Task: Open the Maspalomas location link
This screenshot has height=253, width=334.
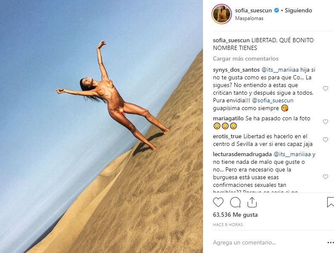Action: [249, 18]
